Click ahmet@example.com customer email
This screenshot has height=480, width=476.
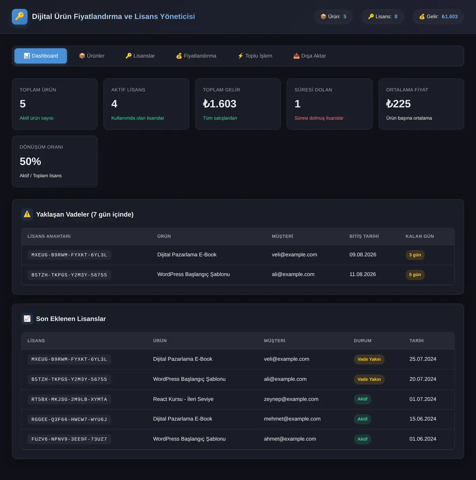pyautogui.click(x=290, y=439)
